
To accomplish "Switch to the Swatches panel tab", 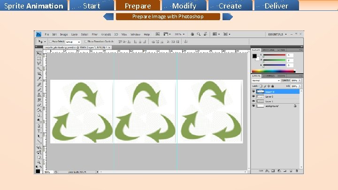I will click(269, 50).
